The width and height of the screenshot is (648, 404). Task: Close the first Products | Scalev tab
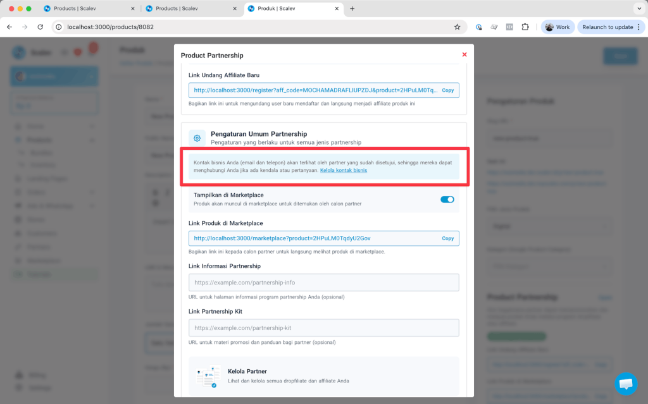pos(133,8)
